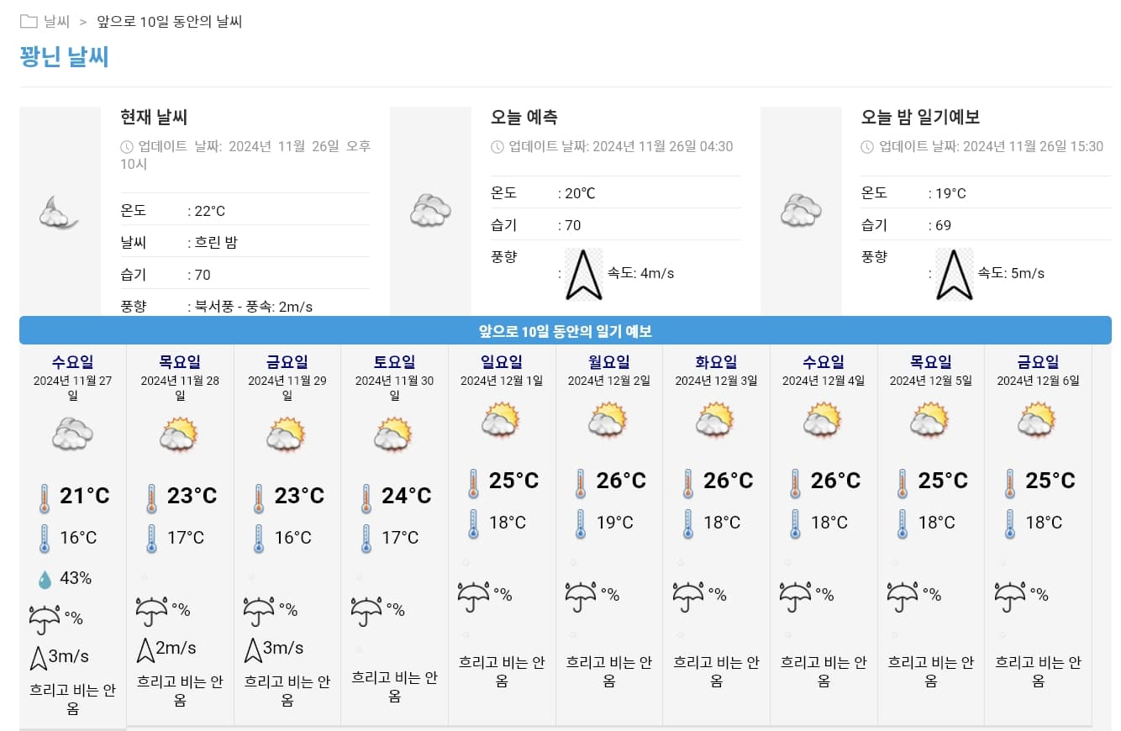Click the cloudy night icon under 현재 날씨
This screenshot has height=731, width=1121.
click(x=58, y=212)
